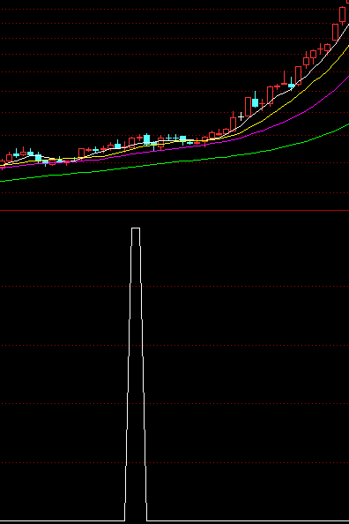Click the flat top of the white indicator spike
The image size is (349, 524).
coord(136,228)
